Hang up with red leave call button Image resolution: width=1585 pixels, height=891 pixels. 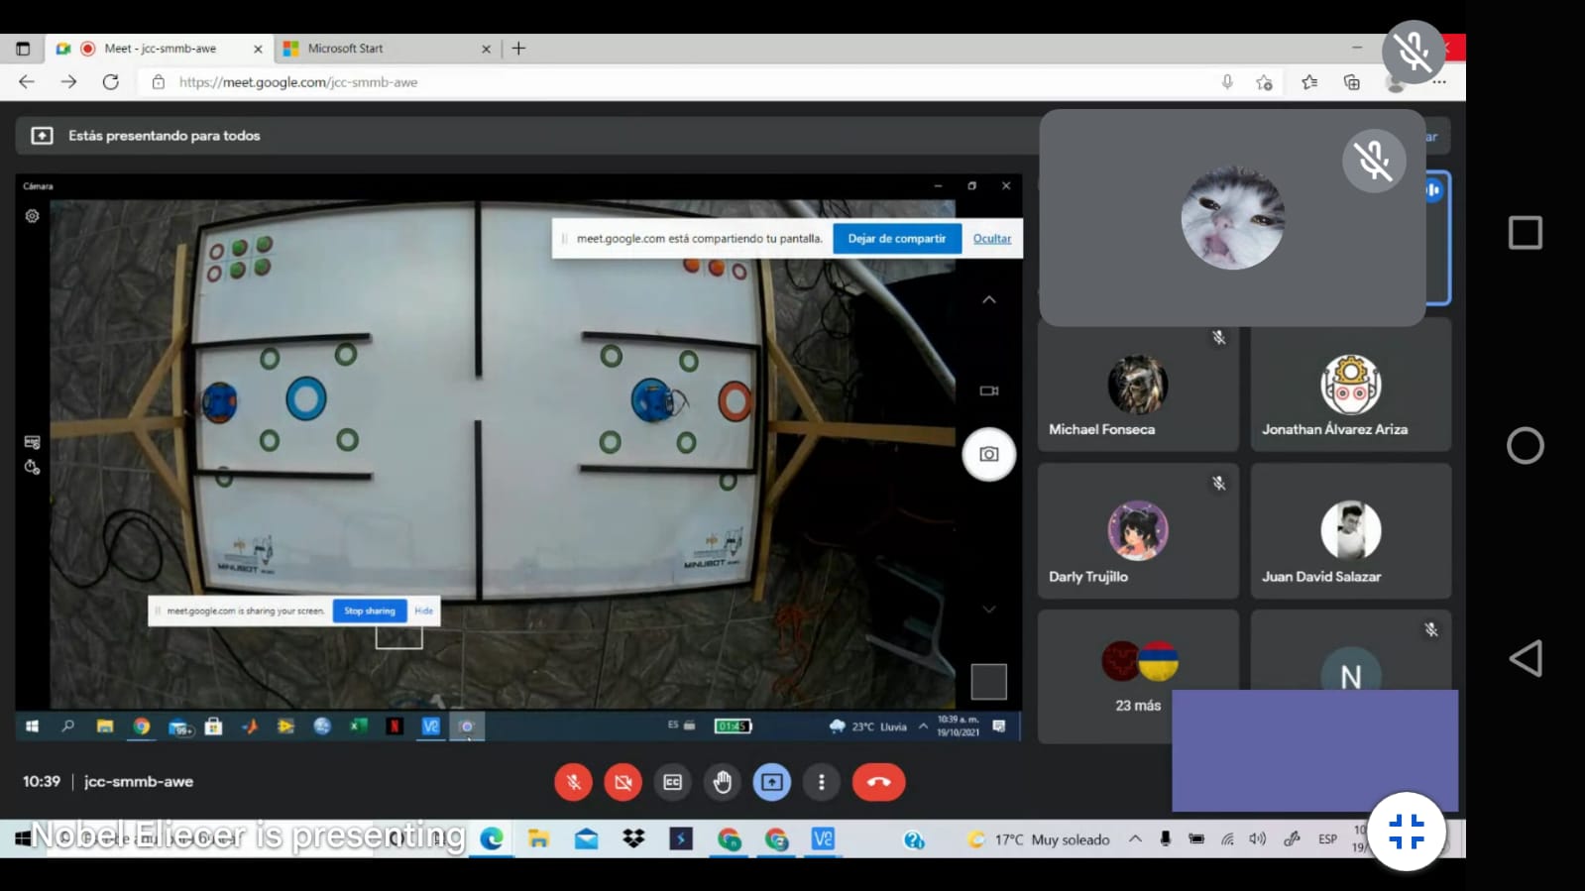[878, 782]
